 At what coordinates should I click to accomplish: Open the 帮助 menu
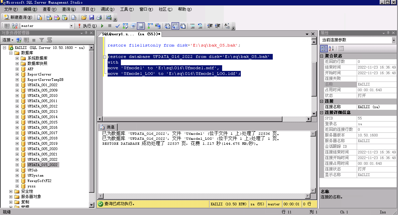pyautogui.click(x=185, y=9)
